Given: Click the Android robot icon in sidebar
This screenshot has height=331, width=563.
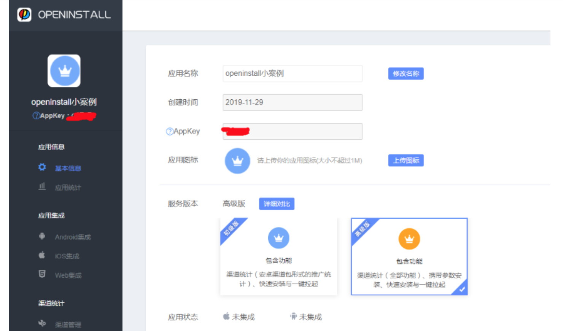Looking at the screenshot, I should coord(42,236).
